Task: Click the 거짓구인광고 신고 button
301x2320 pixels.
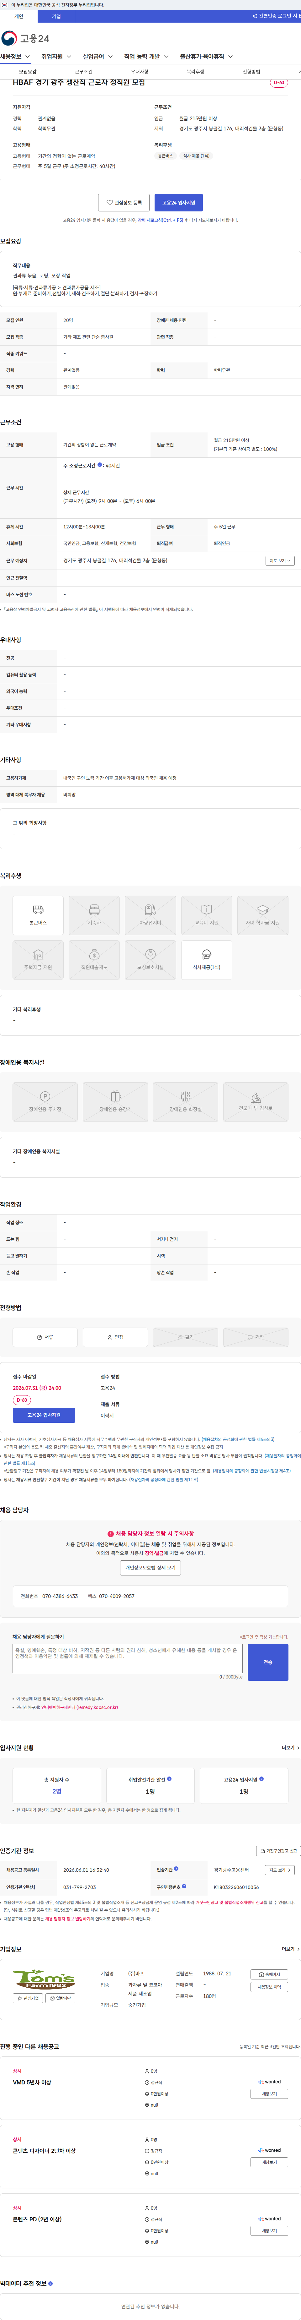Action: (x=278, y=1851)
